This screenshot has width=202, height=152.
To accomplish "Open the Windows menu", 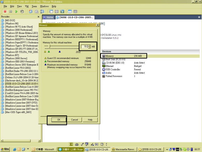I will 44,6.
